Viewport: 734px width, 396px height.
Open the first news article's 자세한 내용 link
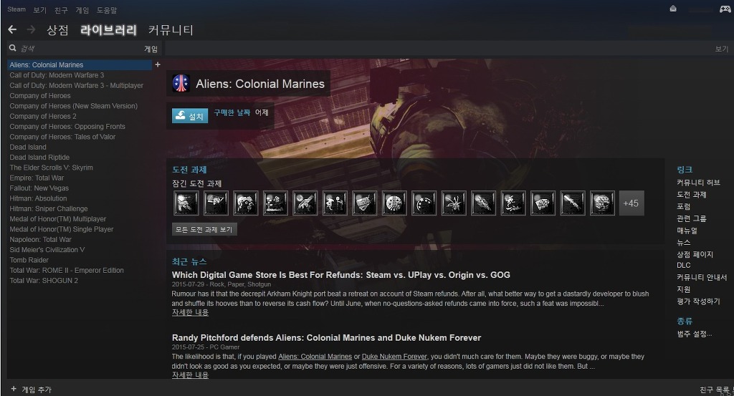(x=190, y=312)
